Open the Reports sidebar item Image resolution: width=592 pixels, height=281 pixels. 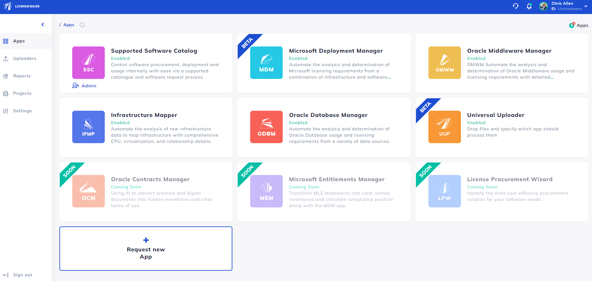pyautogui.click(x=26, y=76)
